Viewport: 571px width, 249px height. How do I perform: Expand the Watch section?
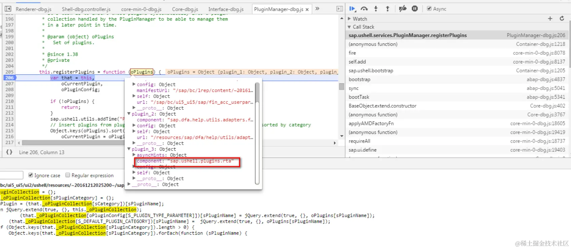pyautogui.click(x=349, y=19)
